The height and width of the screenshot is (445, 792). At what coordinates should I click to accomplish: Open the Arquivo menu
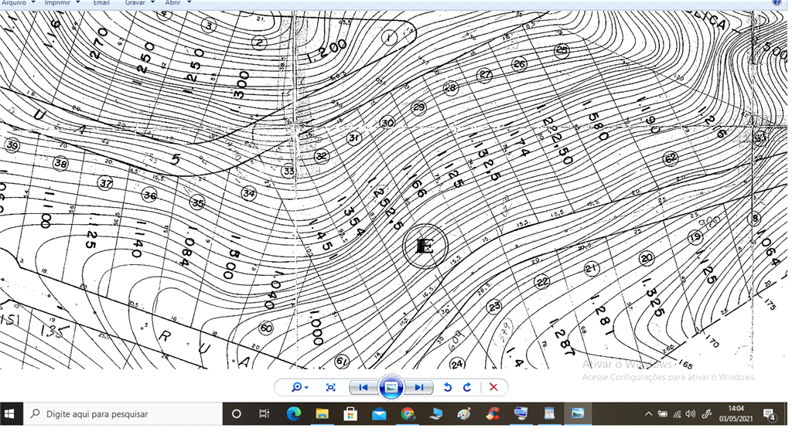(14, 3)
